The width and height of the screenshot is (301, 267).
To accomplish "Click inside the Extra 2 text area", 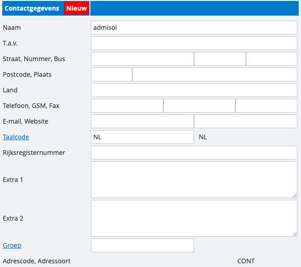I will tap(194, 218).
